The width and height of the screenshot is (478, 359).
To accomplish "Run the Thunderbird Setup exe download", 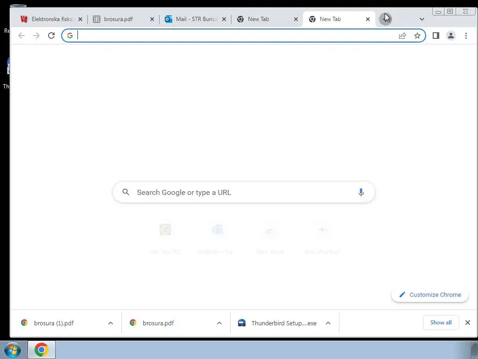I will click(x=284, y=323).
